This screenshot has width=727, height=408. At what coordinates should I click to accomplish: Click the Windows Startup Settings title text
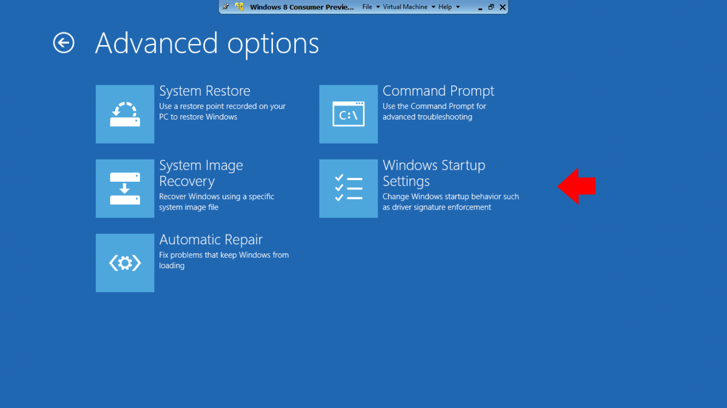tap(433, 173)
